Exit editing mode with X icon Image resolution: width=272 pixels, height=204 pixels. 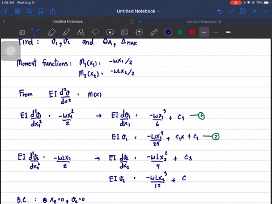coord(254,11)
